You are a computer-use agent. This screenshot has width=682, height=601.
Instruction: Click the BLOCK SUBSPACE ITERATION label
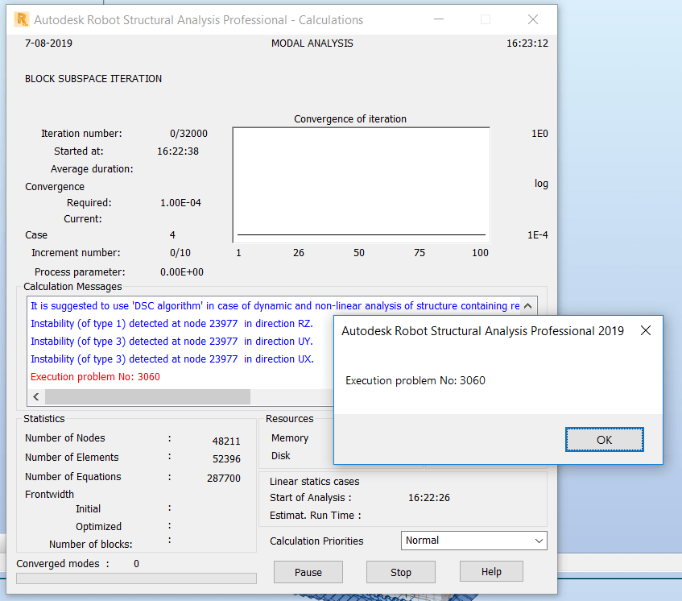pos(93,79)
